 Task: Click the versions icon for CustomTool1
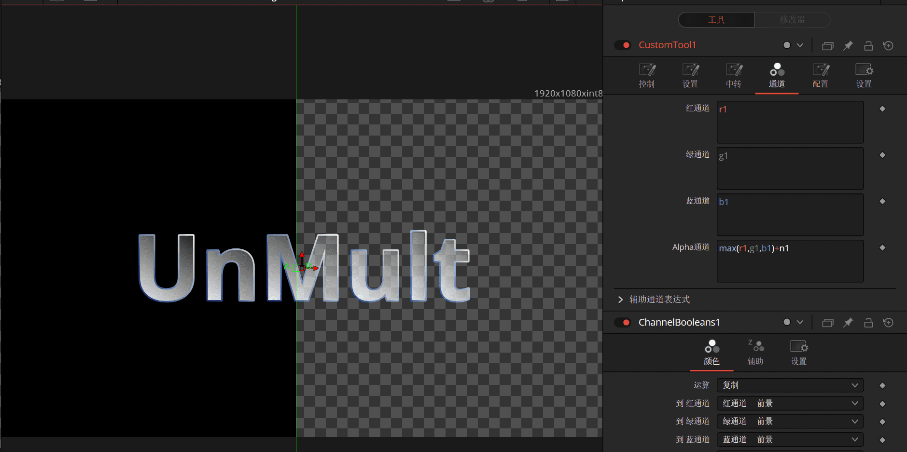click(828, 45)
